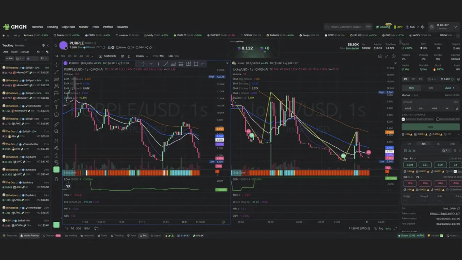Open the date range calendar icon
The height and width of the screenshot is (260, 462).
pyautogui.click(x=96, y=228)
